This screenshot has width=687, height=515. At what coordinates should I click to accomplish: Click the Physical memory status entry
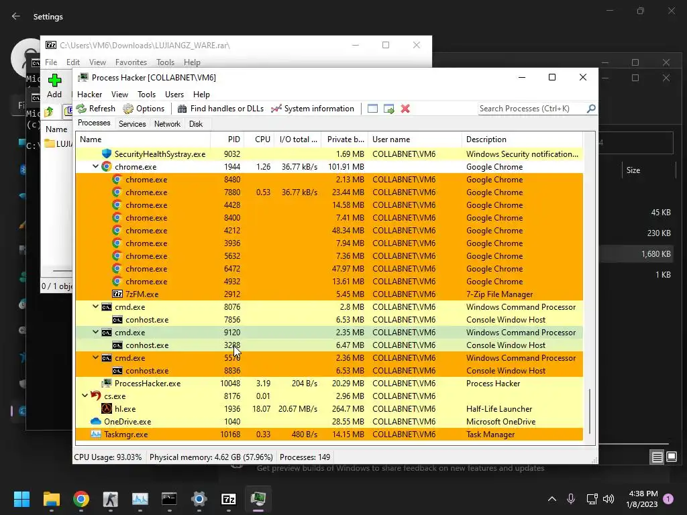tap(211, 457)
